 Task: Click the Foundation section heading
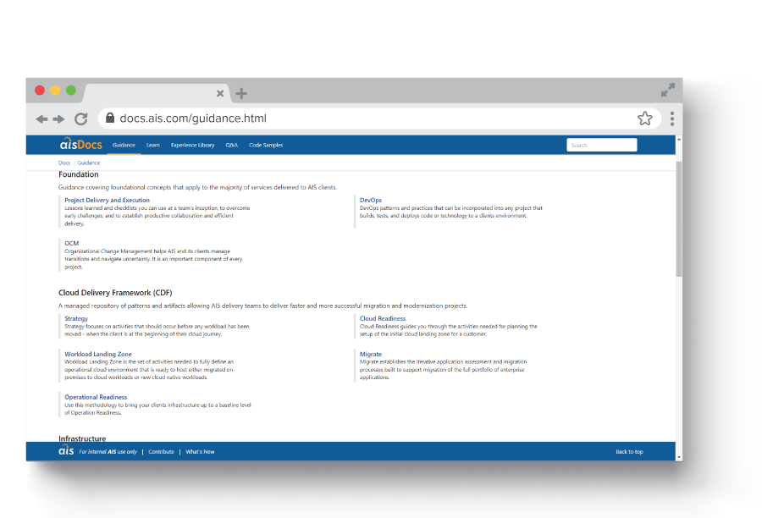point(78,174)
